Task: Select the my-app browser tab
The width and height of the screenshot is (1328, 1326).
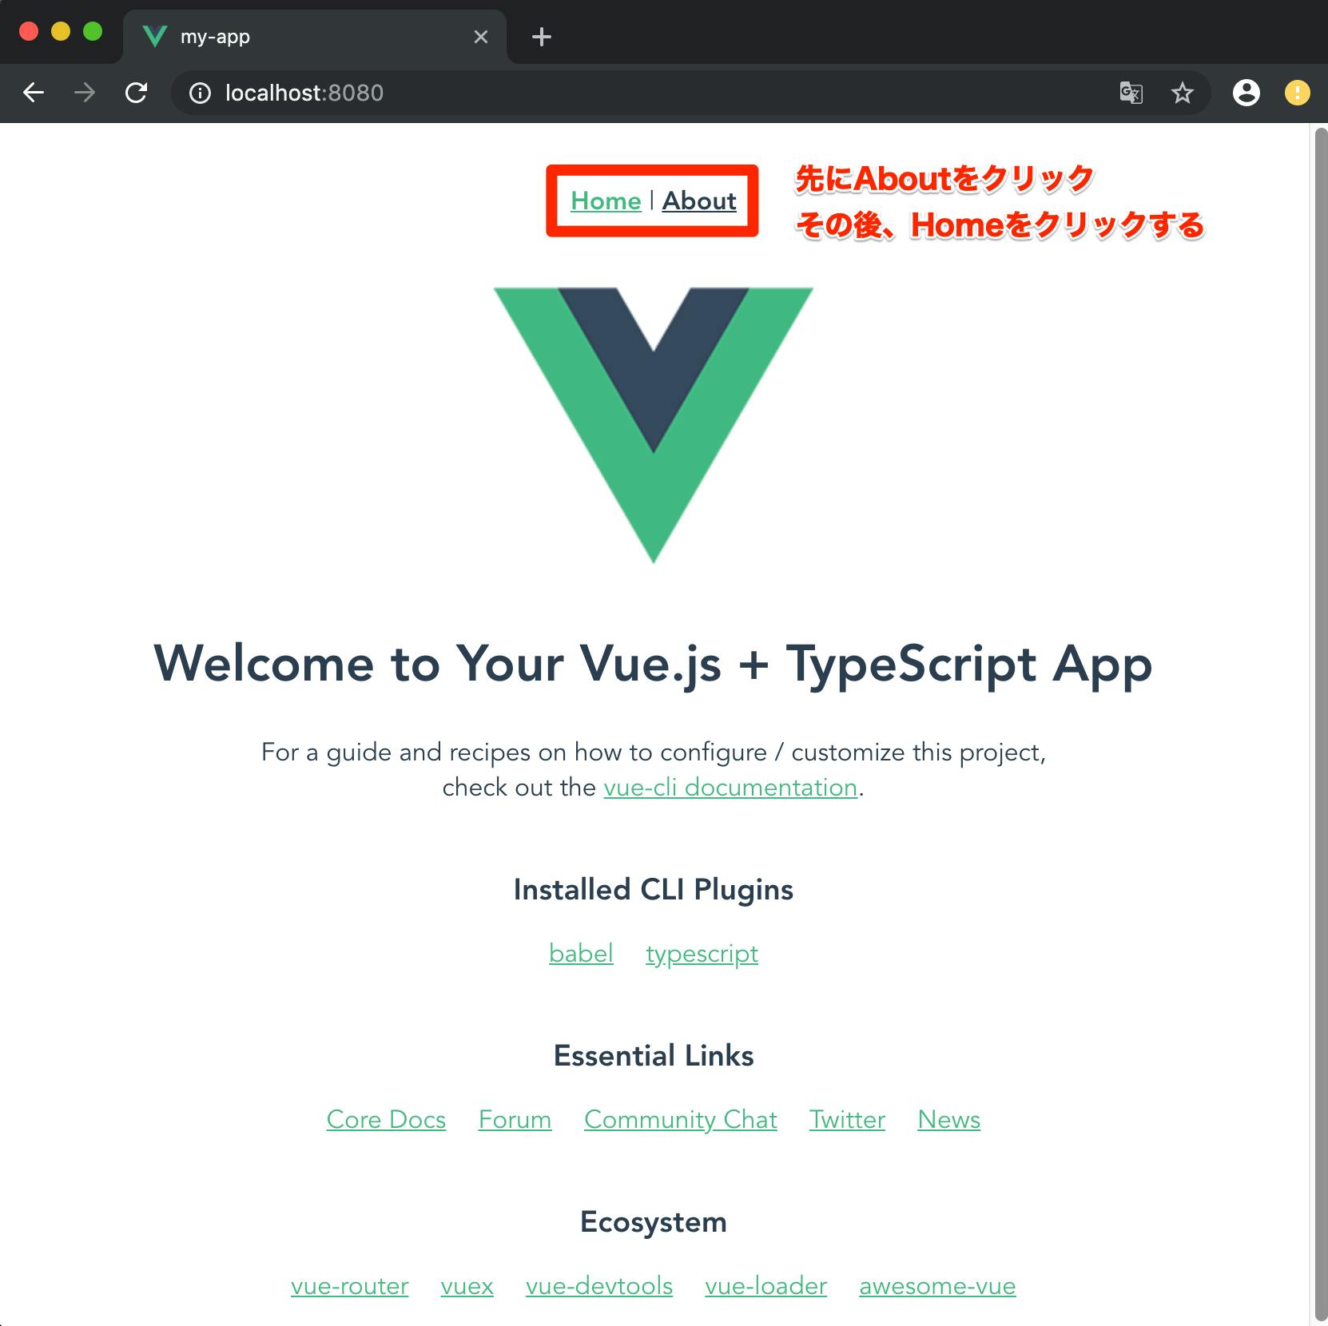Action: [315, 37]
